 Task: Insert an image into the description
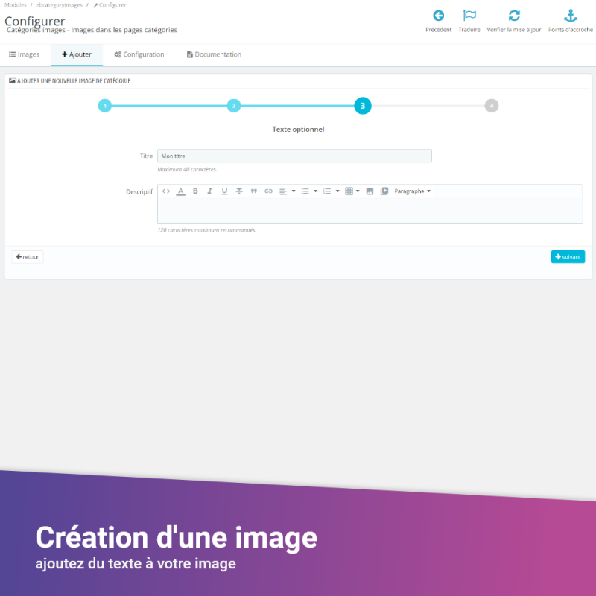(x=370, y=191)
